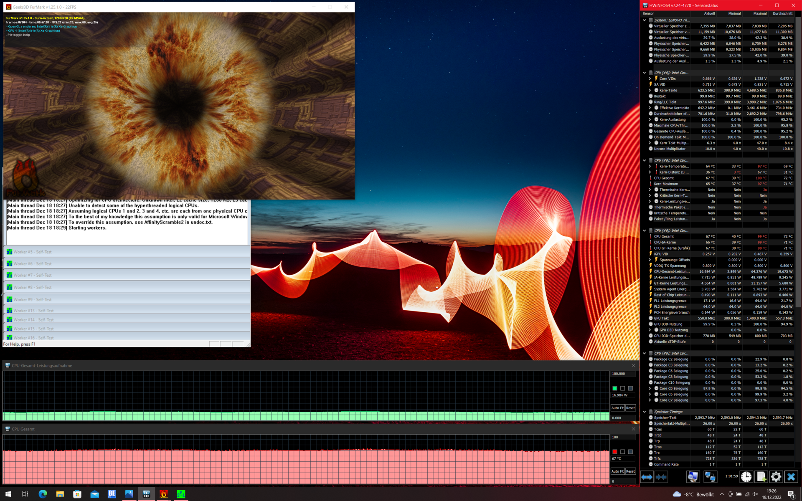Open the remote network monitors icon

(x=710, y=477)
